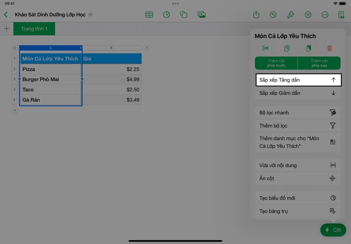Tap the paste icon in column menu
The width and height of the screenshot is (351, 244).
pos(308,48)
